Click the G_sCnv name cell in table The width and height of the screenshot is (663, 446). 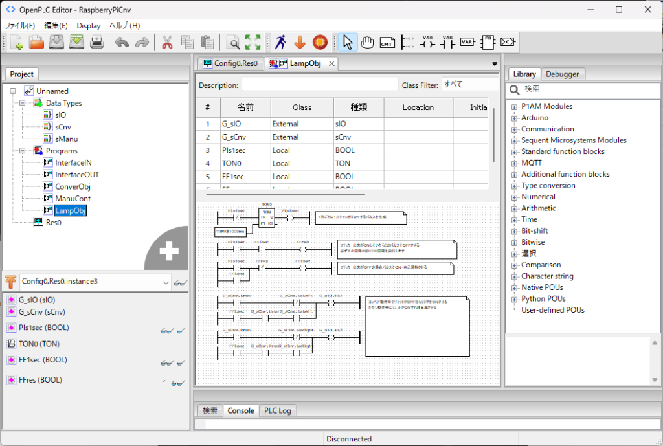click(x=245, y=137)
